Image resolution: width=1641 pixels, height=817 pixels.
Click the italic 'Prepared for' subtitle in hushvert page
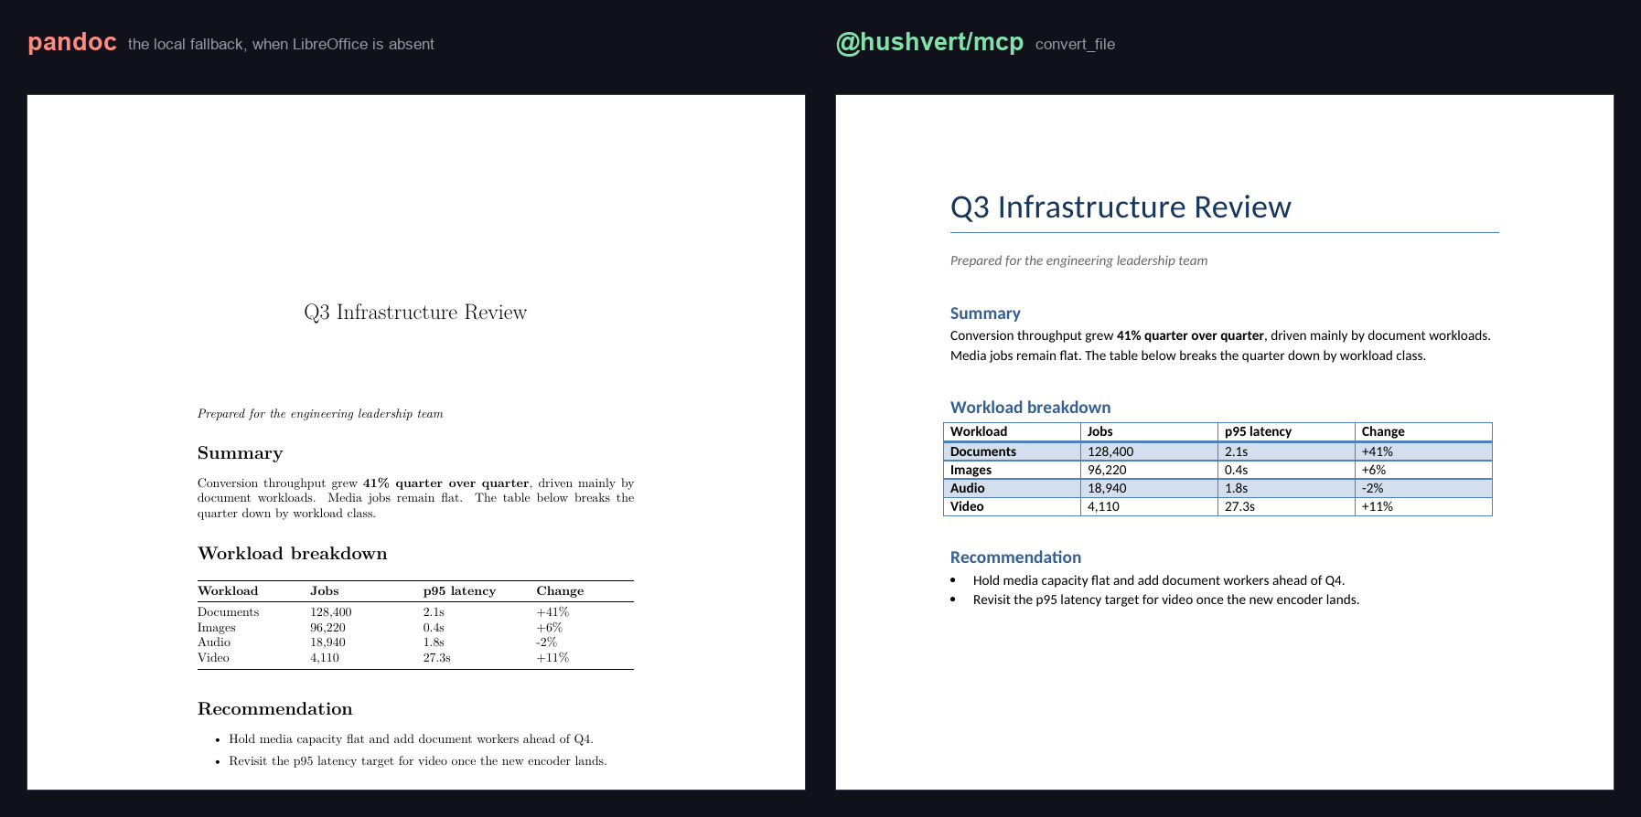click(1078, 260)
